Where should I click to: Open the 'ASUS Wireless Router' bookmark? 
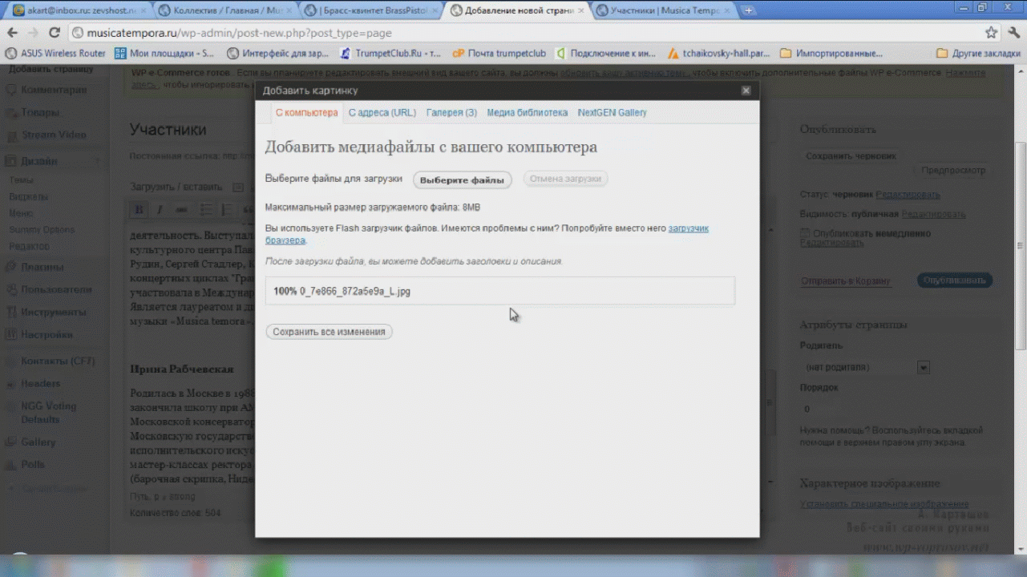pos(55,54)
